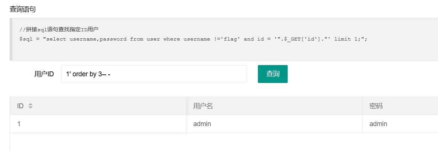Click admin in the 用户名 column
The height and width of the screenshot is (151, 438).
coord(202,124)
